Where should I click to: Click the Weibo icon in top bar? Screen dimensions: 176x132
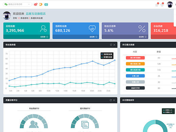pyautogui.click(x=36, y=4)
